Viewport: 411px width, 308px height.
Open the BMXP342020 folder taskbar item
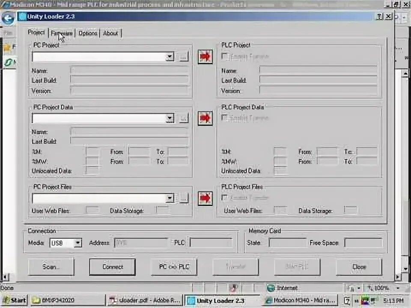68,300
